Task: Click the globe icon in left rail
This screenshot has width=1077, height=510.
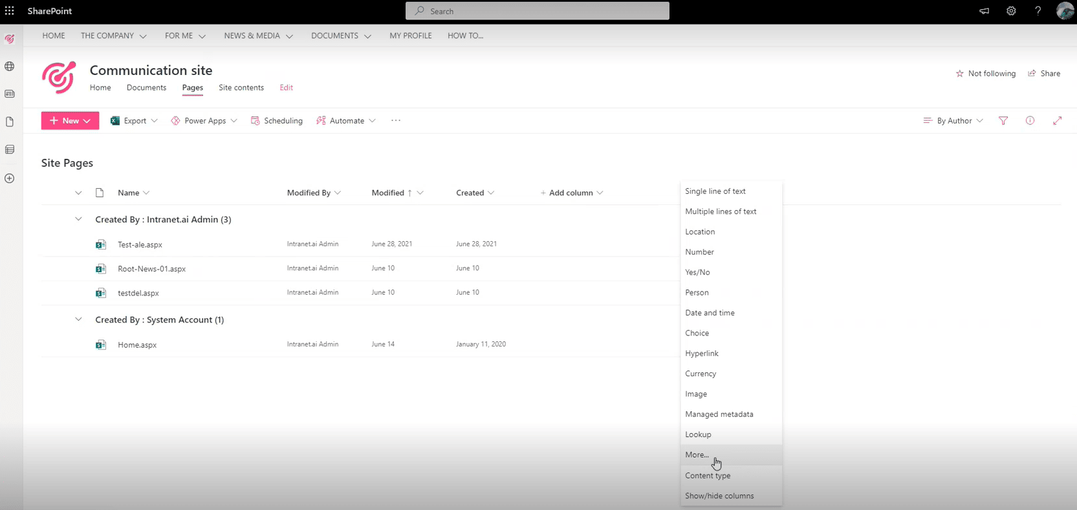Action: 10,67
